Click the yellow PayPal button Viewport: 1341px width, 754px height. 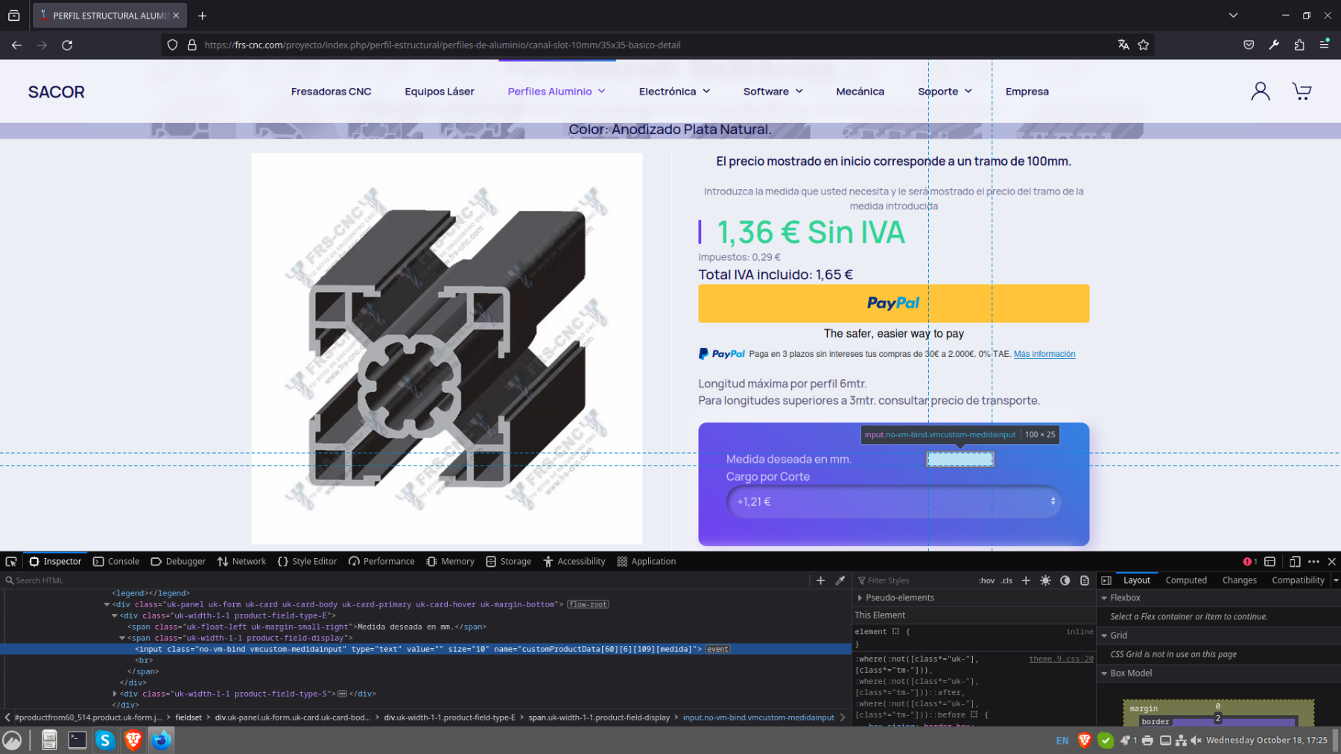893,303
